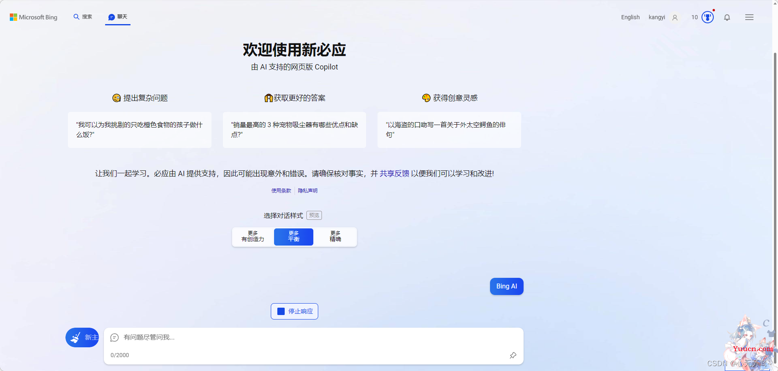Click the user profile avatar icon
Image resolution: width=778 pixels, height=371 pixels.
point(675,18)
